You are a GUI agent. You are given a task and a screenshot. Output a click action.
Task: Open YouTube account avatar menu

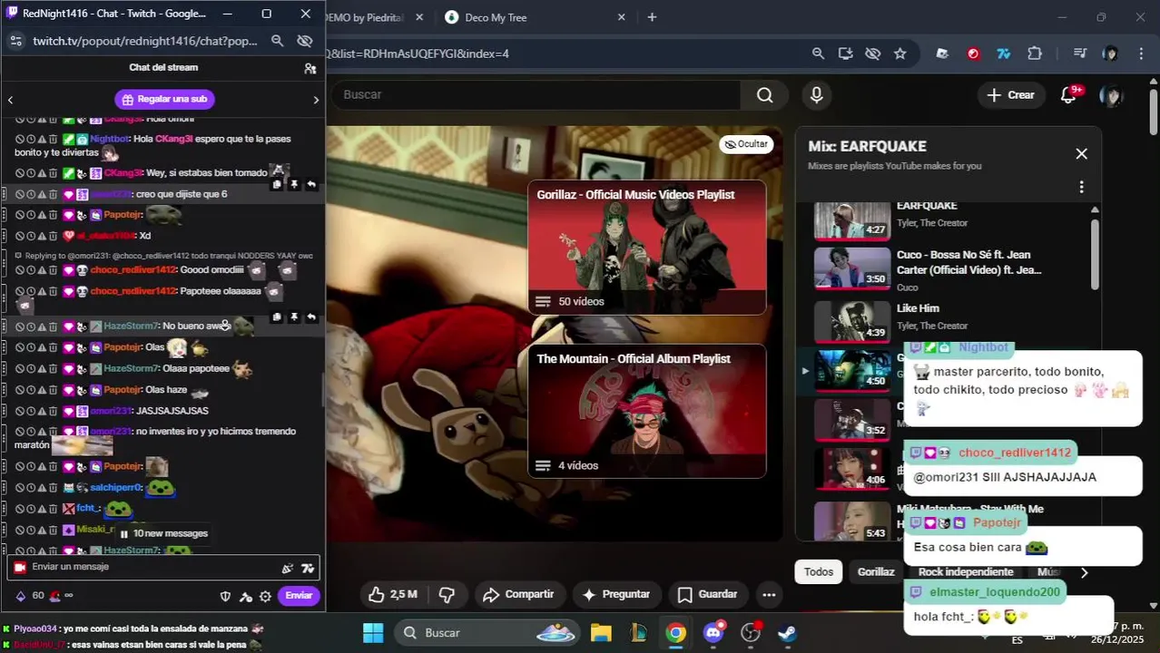[x=1110, y=95]
